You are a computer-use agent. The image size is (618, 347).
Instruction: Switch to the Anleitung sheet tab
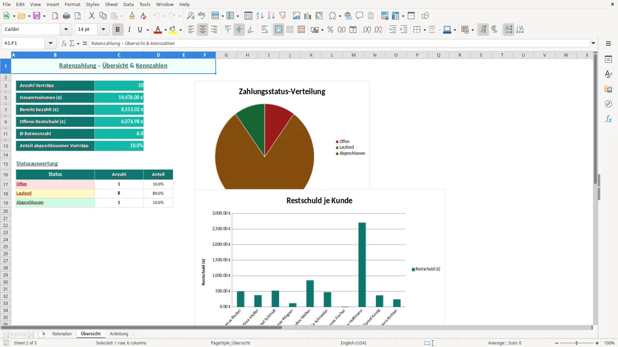click(119, 334)
